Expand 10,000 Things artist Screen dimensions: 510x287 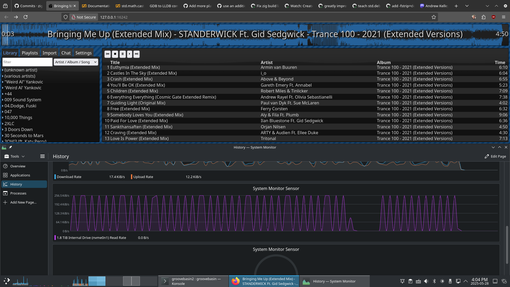click(3, 118)
